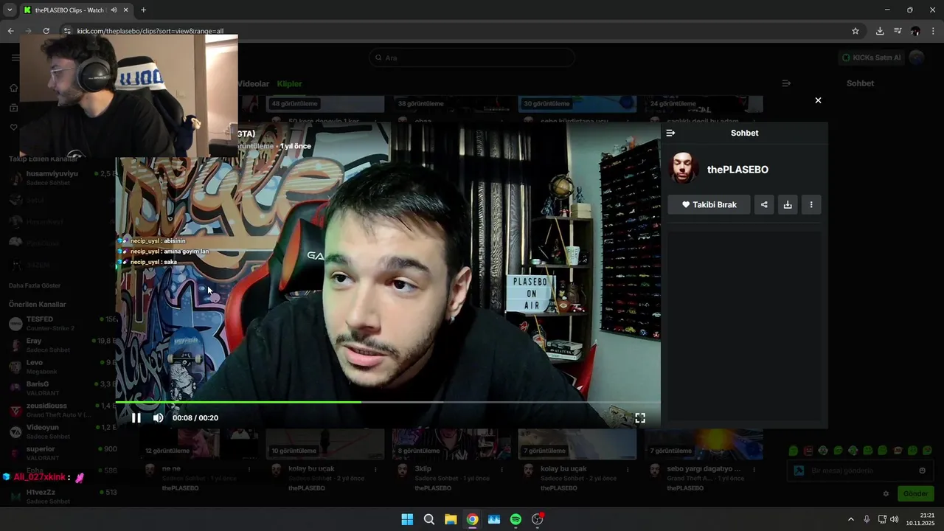Collapse the clip chat panel icon

670,133
